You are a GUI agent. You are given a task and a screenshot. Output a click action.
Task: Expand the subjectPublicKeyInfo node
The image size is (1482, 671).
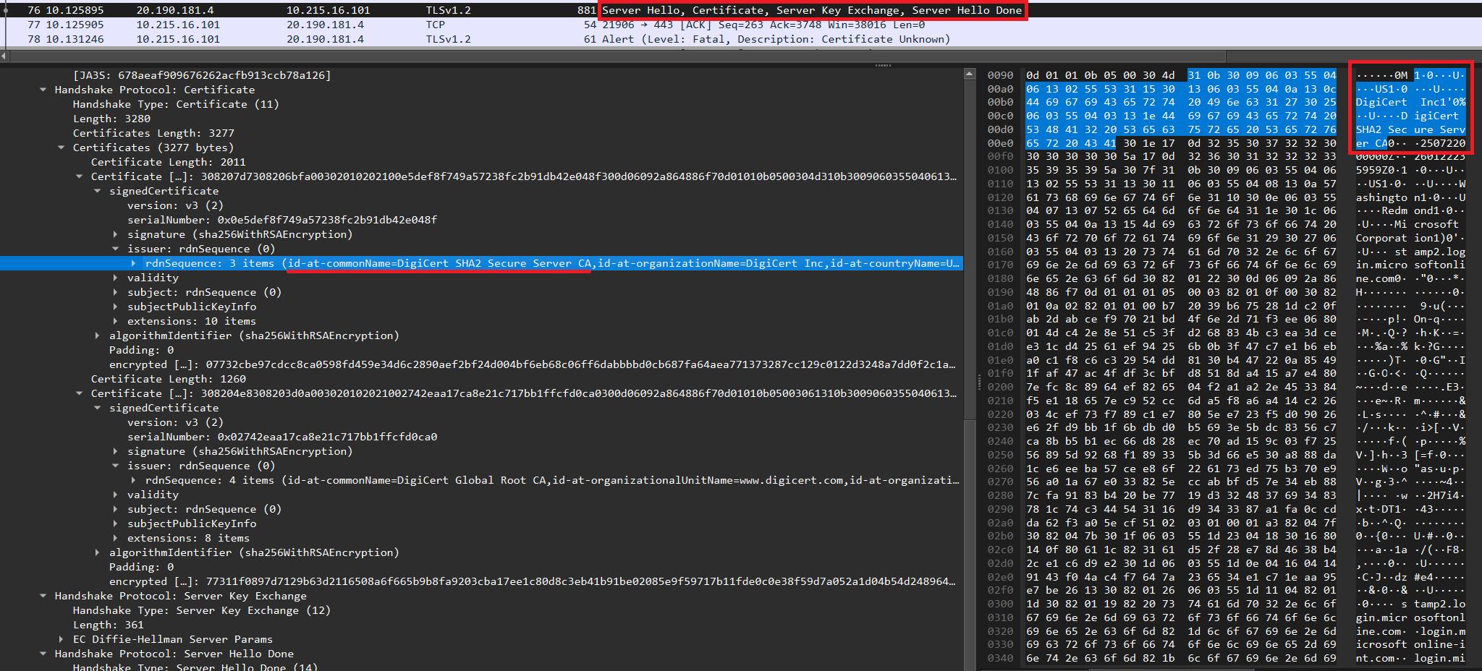click(116, 307)
